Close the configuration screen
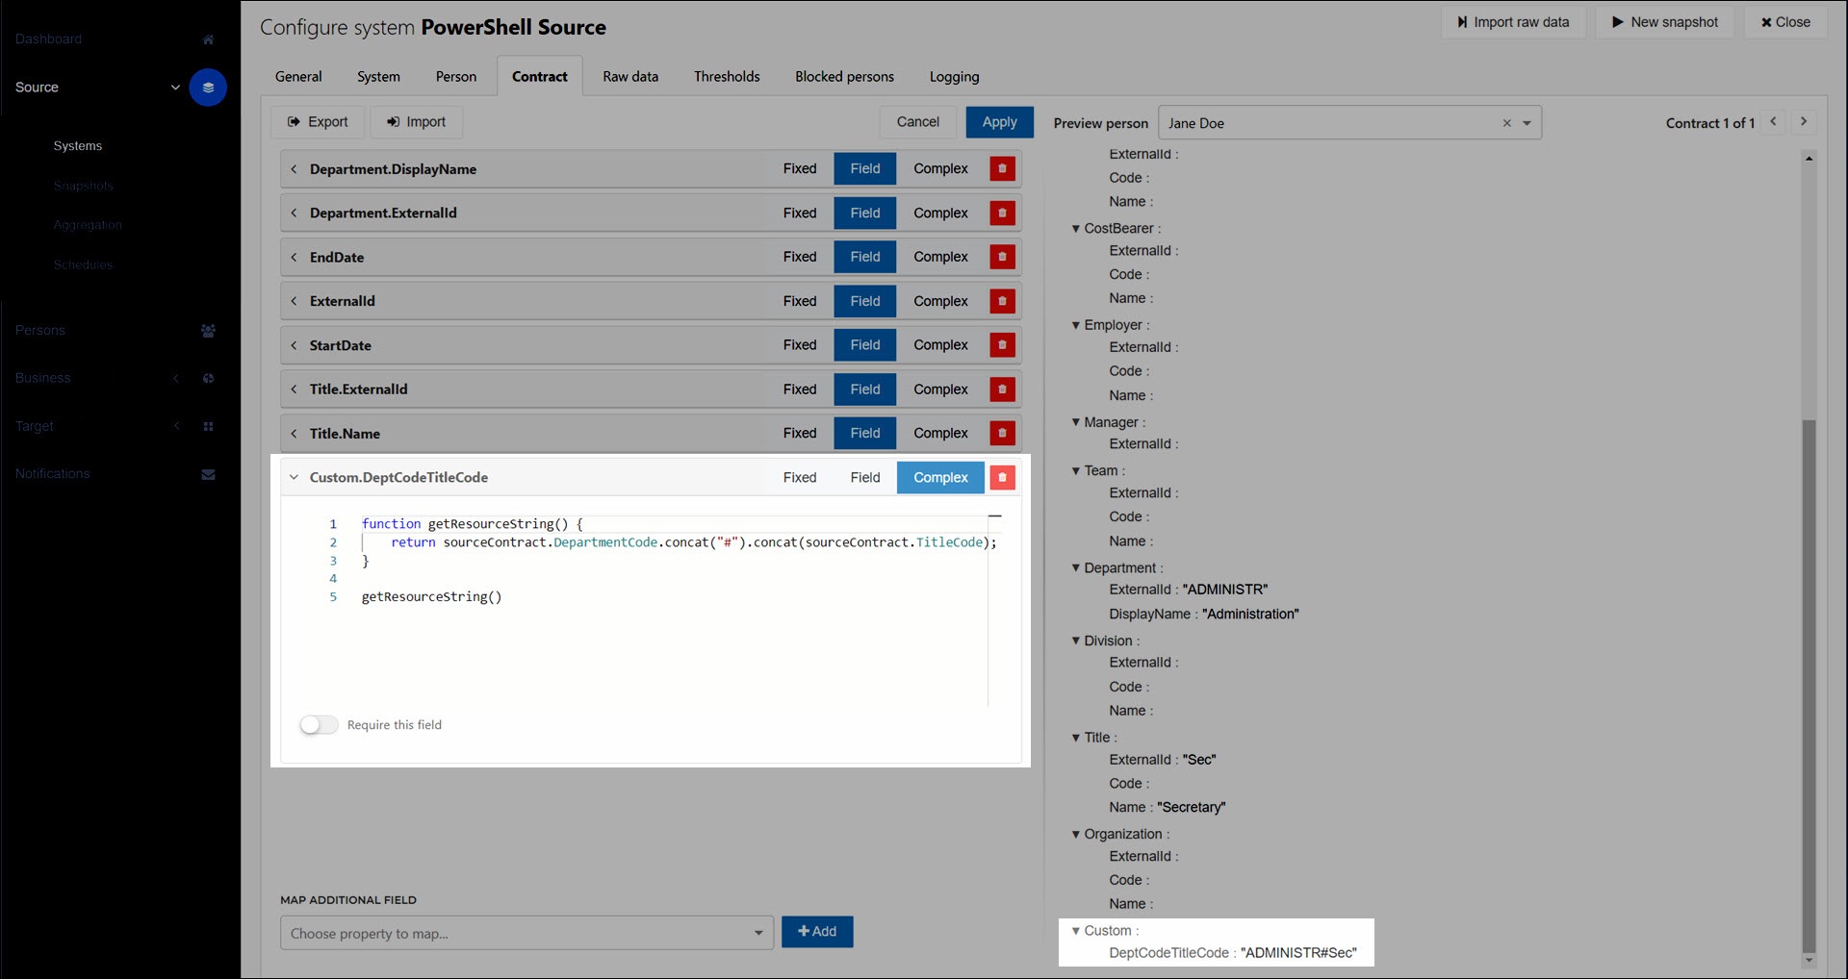This screenshot has height=980, width=1848. click(x=1786, y=22)
